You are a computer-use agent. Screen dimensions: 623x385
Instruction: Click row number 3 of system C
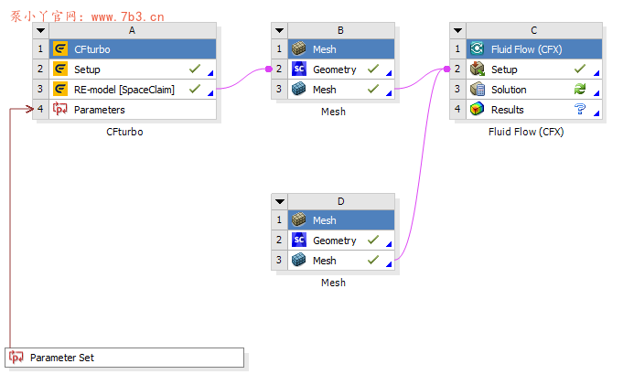pos(457,89)
